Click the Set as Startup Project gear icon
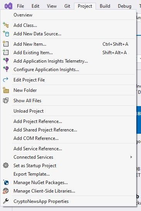Image resolution: width=141 pixels, height=211 pixels. click(x=6, y=165)
